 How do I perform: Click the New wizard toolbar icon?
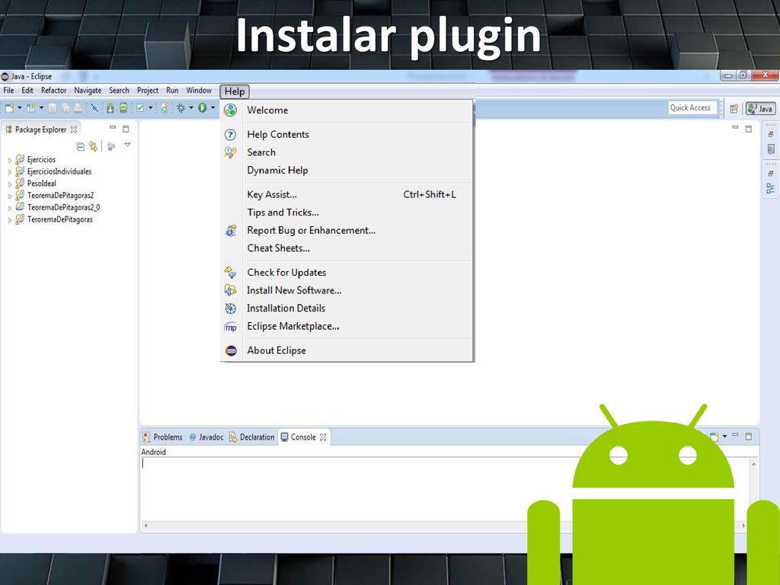click(x=9, y=108)
